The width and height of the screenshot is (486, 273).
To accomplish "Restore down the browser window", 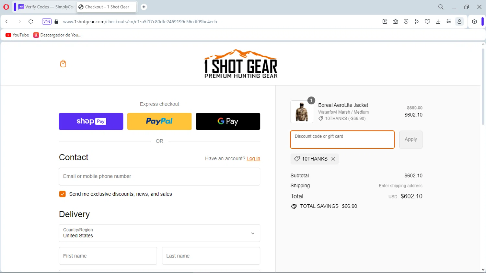I will (467, 7).
